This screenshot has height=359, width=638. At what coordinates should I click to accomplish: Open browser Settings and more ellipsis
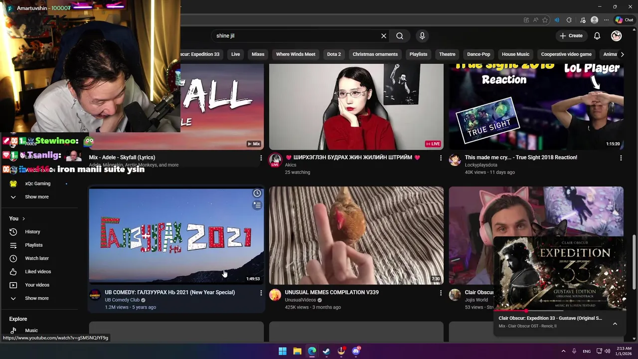(x=606, y=20)
